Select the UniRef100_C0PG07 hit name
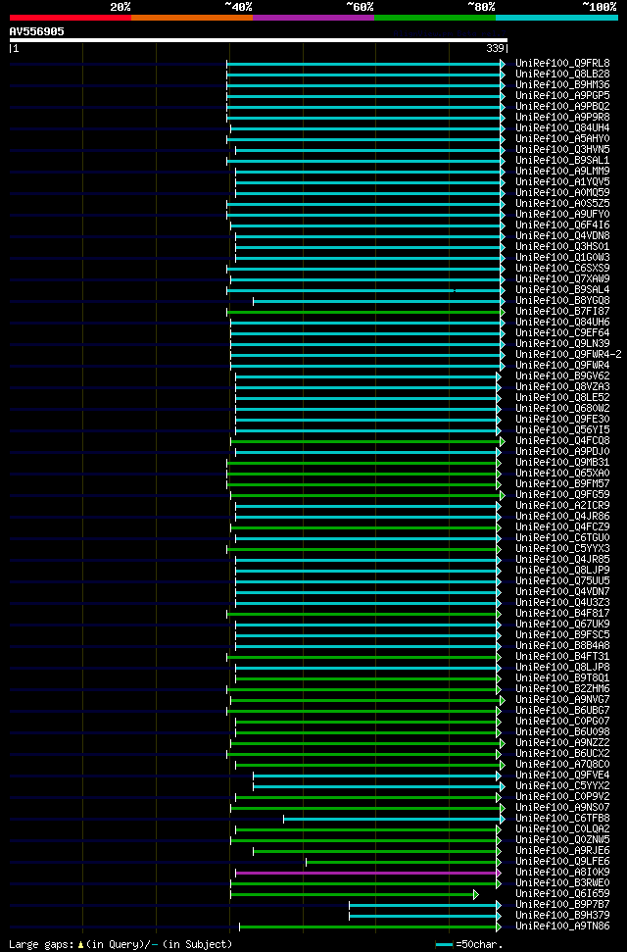The width and height of the screenshot is (627, 952). coord(562,721)
